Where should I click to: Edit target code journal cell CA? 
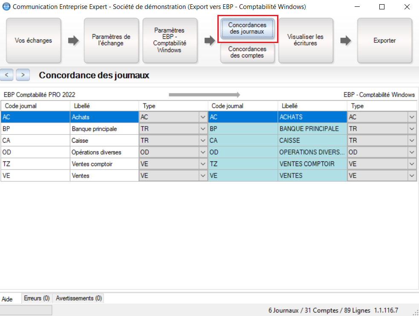click(243, 141)
